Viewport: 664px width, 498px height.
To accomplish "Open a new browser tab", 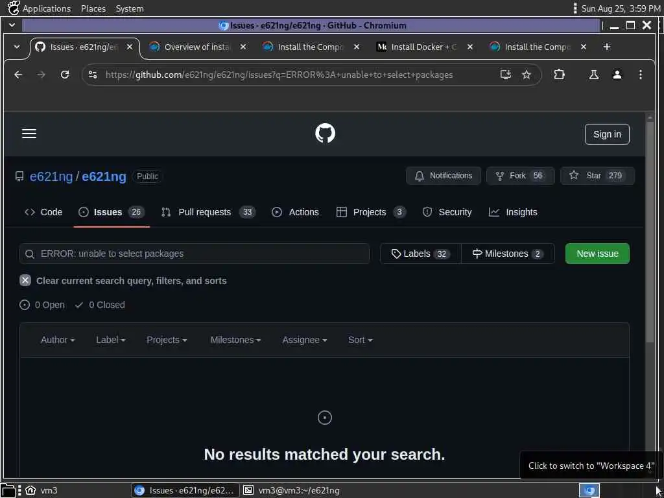I will click(x=607, y=47).
